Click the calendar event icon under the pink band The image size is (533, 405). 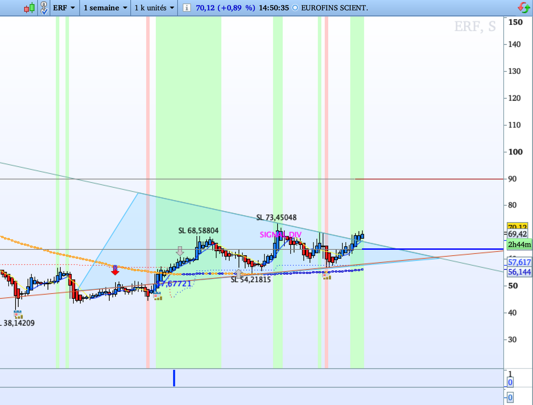point(326,276)
